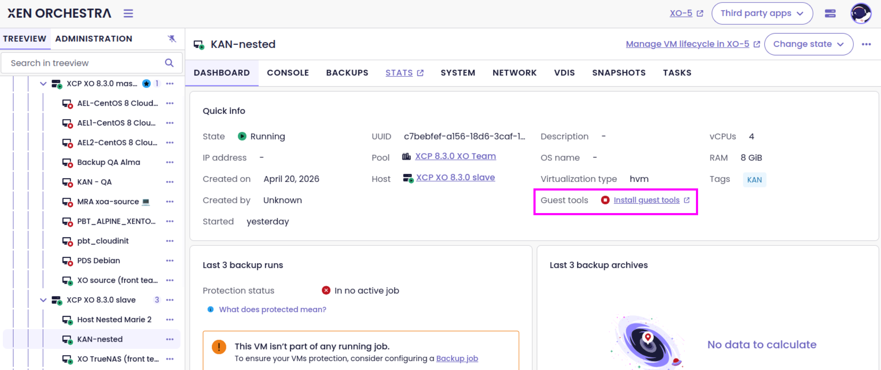This screenshot has height=370, width=881.
Task: Click the truncated UUID value c7bebfef-a156
Action: (x=465, y=137)
